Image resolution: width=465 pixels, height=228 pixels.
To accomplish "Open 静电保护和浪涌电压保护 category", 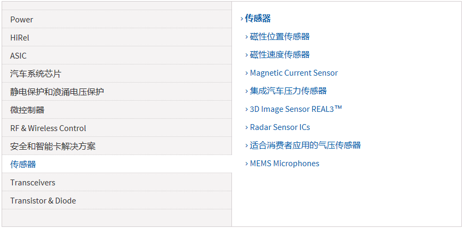I will 57,92.
